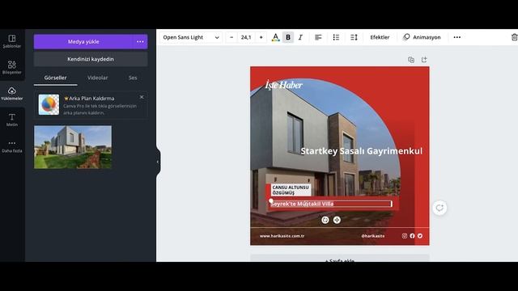Add a comment with the comment bubble

tap(439, 208)
